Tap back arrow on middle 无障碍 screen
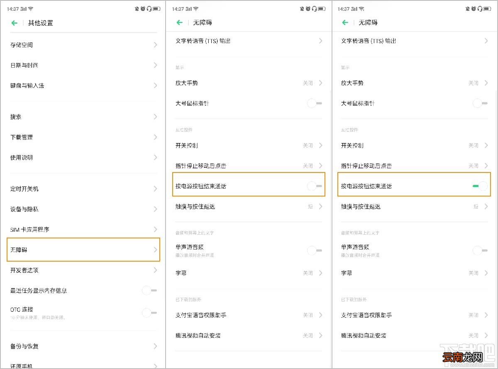The width and height of the screenshot is (498, 369). coord(180,22)
